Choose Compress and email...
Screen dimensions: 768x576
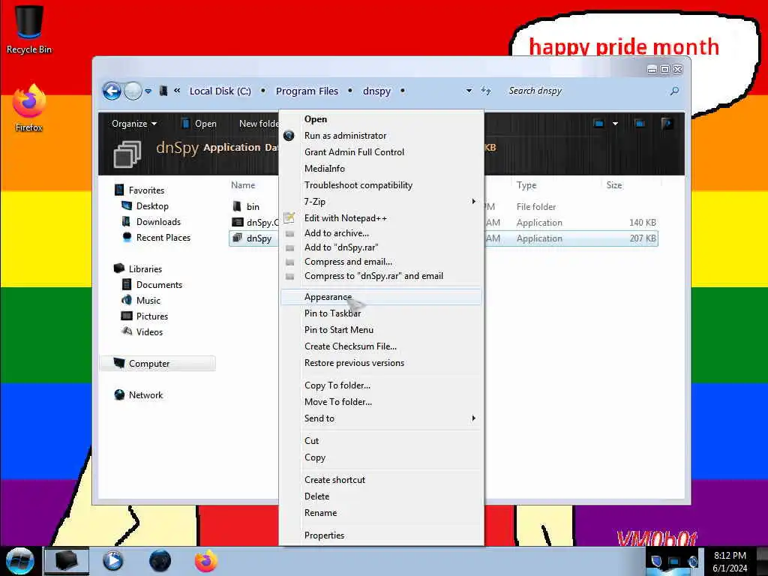(381, 262)
